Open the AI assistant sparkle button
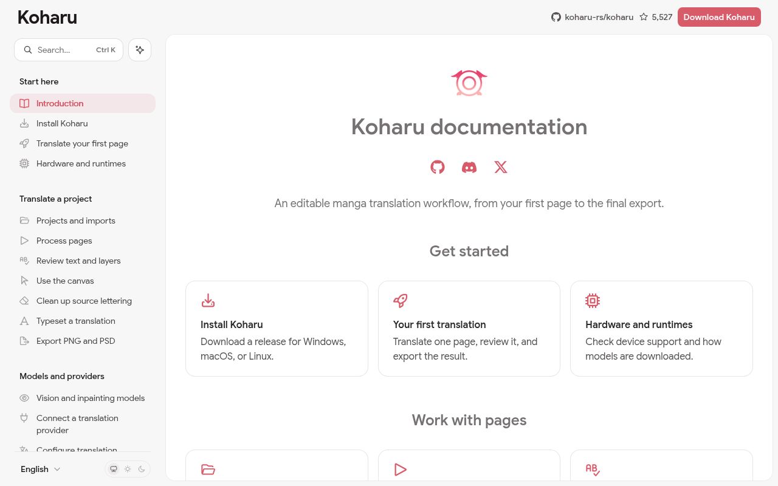The image size is (778, 486). pos(140,50)
